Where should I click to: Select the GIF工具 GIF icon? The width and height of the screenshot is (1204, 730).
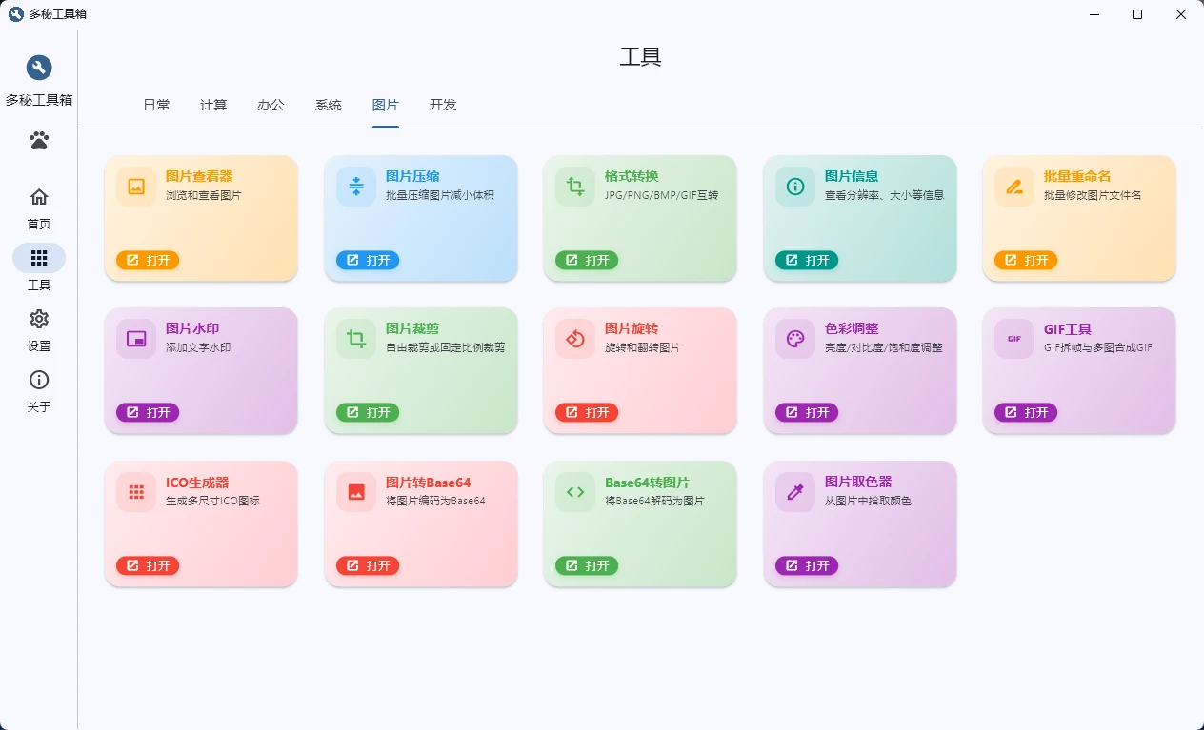click(x=1013, y=339)
